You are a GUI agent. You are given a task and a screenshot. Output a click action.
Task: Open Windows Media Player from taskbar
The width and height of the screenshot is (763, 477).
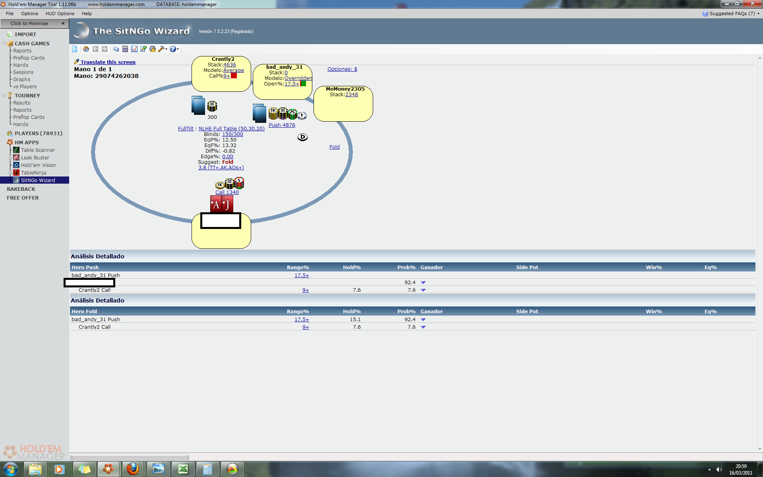coord(59,469)
